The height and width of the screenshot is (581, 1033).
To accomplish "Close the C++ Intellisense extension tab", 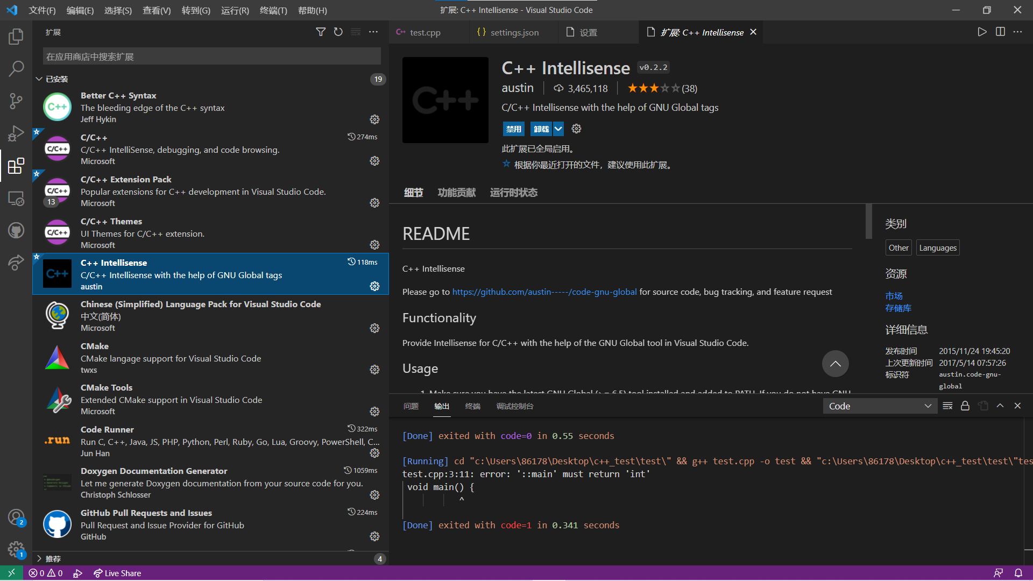I will [753, 32].
